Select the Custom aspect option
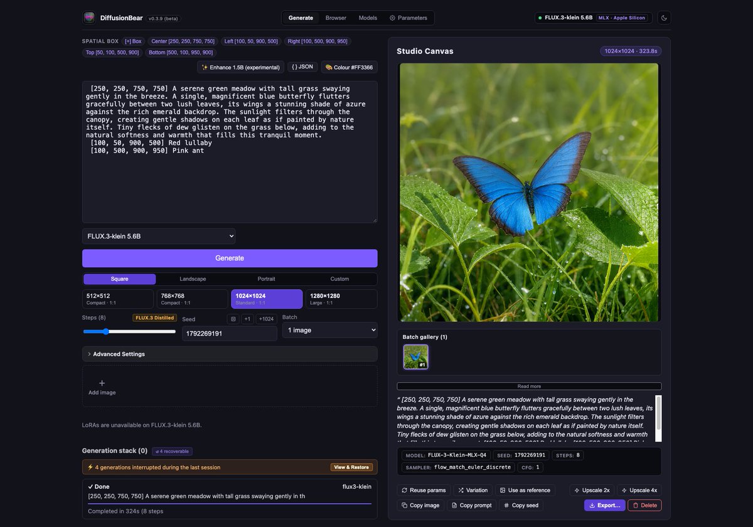The width and height of the screenshot is (753, 527). [339, 279]
